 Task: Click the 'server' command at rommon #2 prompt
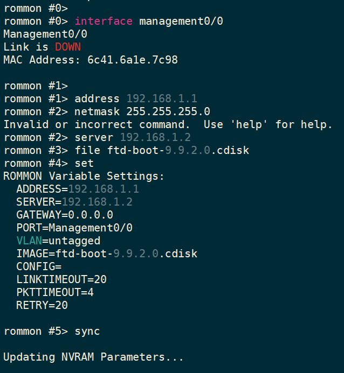pyautogui.click(x=94, y=137)
